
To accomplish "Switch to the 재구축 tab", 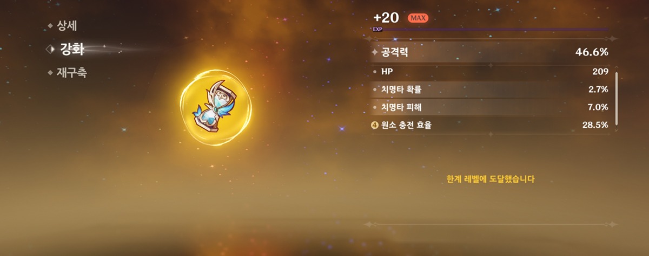I will pos(72,73).
